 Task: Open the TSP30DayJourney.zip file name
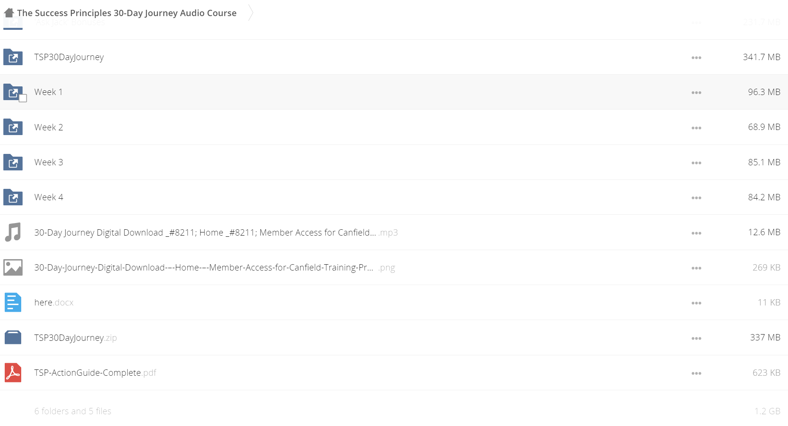75,338
